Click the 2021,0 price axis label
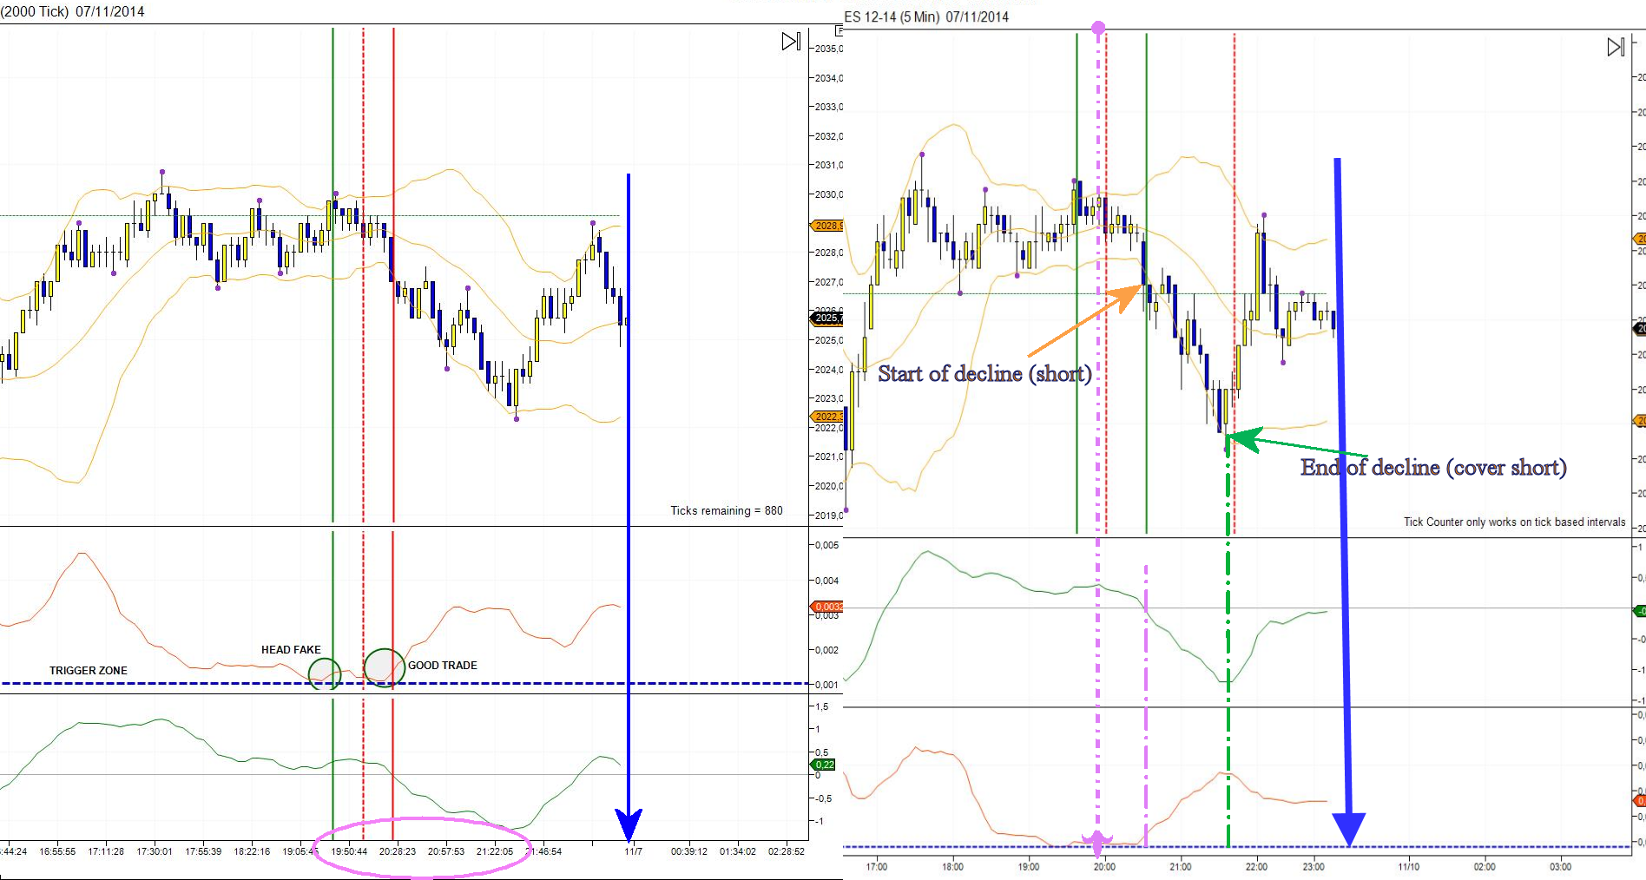Viewport: 1646px width, 880px height. pos(828,456)
